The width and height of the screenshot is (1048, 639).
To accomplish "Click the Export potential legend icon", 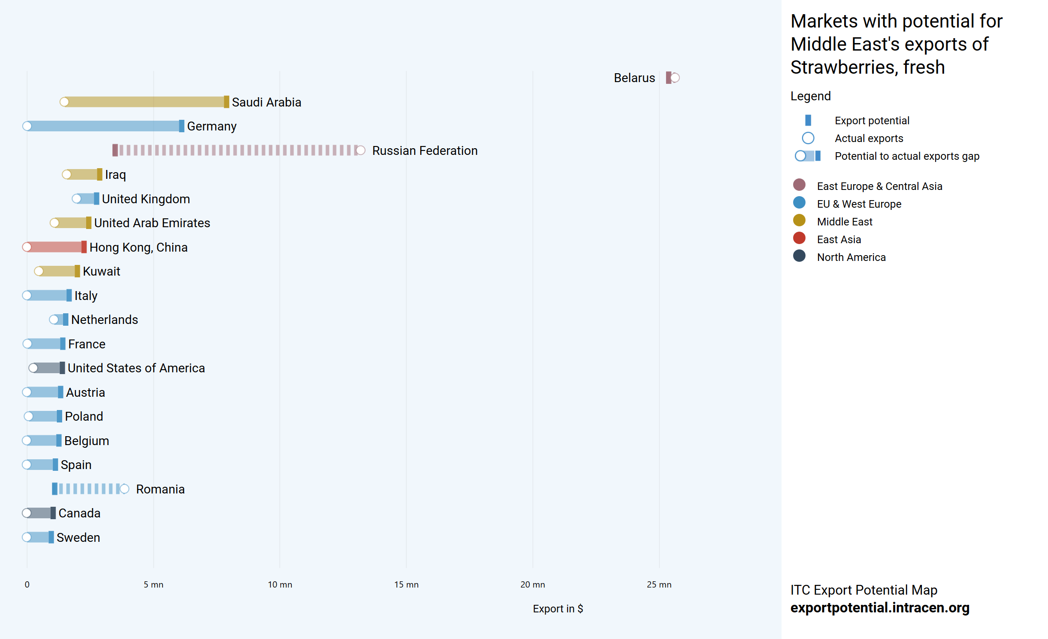I will pos(808,120).
